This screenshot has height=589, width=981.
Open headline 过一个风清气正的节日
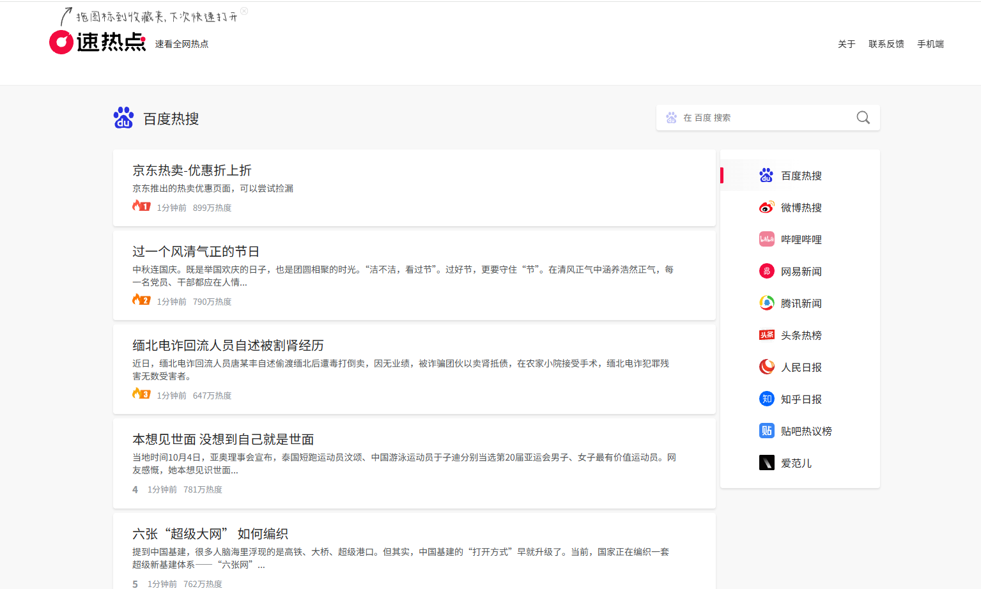tap(196, 251)
